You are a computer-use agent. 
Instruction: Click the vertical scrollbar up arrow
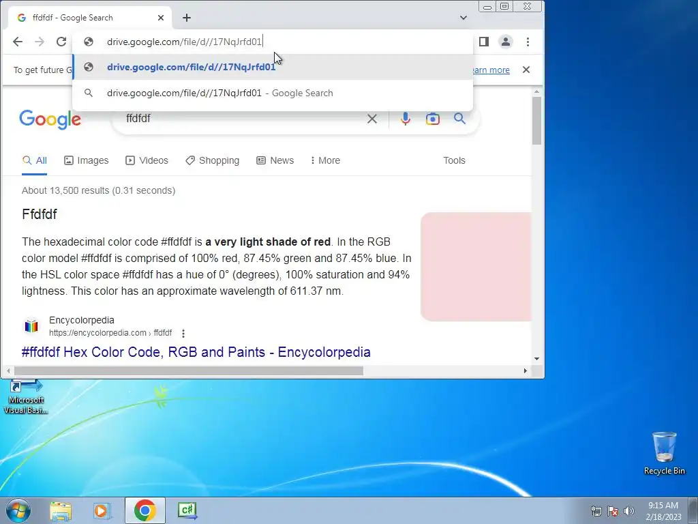[536, 91]
